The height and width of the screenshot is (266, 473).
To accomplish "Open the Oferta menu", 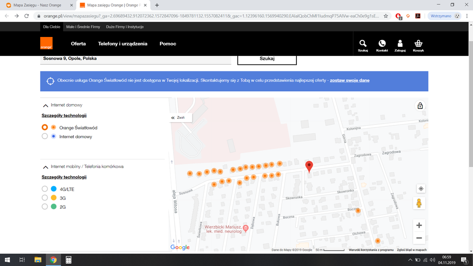I will tap(78, 44).
